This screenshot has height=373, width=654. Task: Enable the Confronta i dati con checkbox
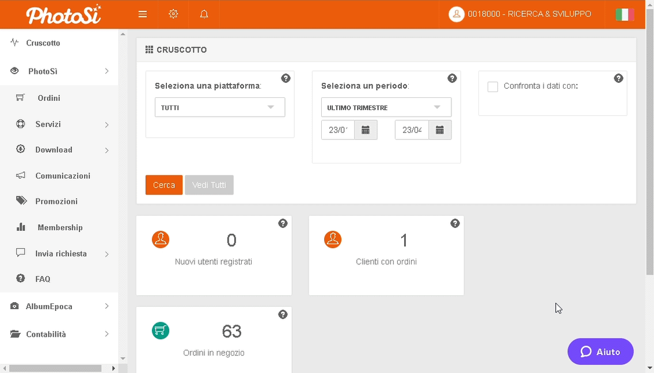click(x=493, y=87)
